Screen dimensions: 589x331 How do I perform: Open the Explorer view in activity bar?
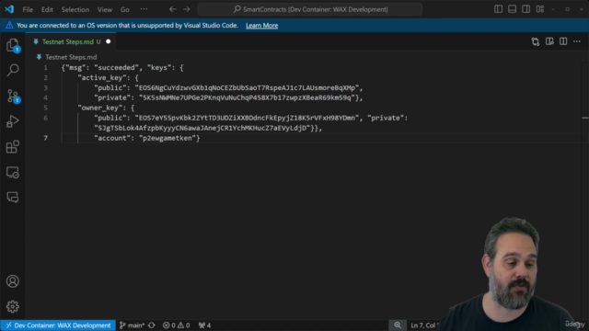point(12,45)
